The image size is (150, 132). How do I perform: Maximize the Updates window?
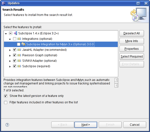138,3
